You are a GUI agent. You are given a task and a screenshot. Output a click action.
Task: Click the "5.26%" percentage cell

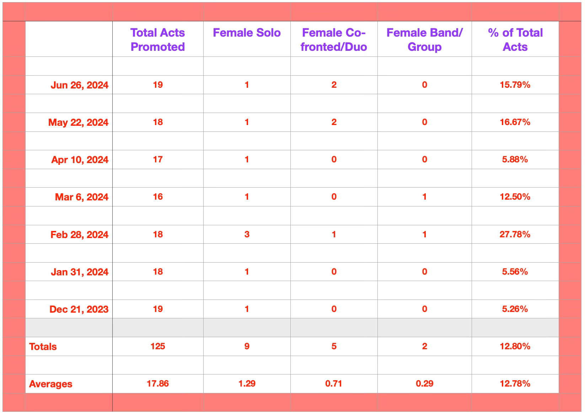pos(515,309)
